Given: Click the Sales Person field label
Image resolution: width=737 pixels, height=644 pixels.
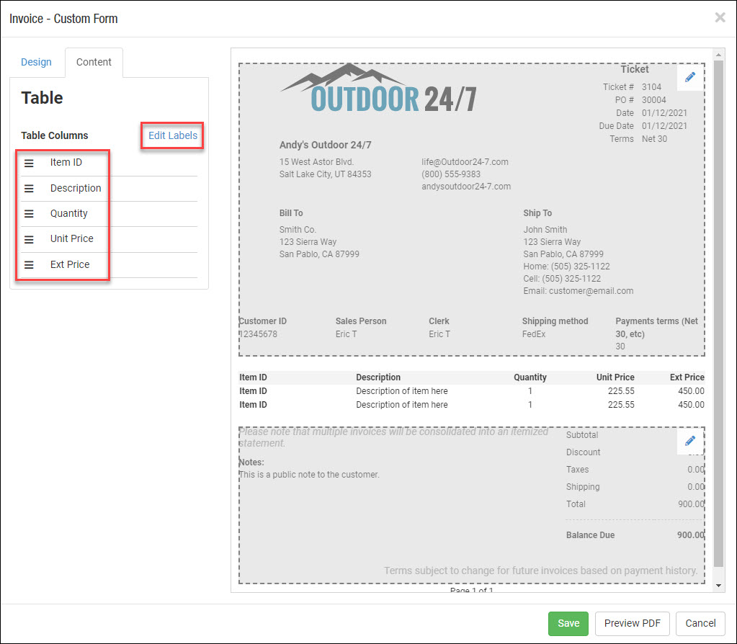Looking at the screenshot, I should pos(361,321).
